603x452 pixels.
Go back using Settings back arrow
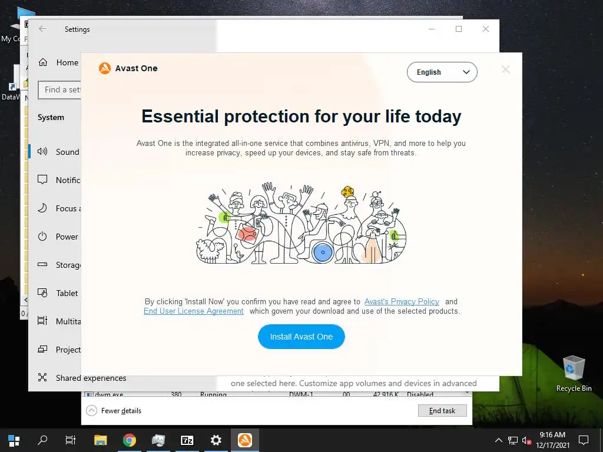[x=42, y=29]
